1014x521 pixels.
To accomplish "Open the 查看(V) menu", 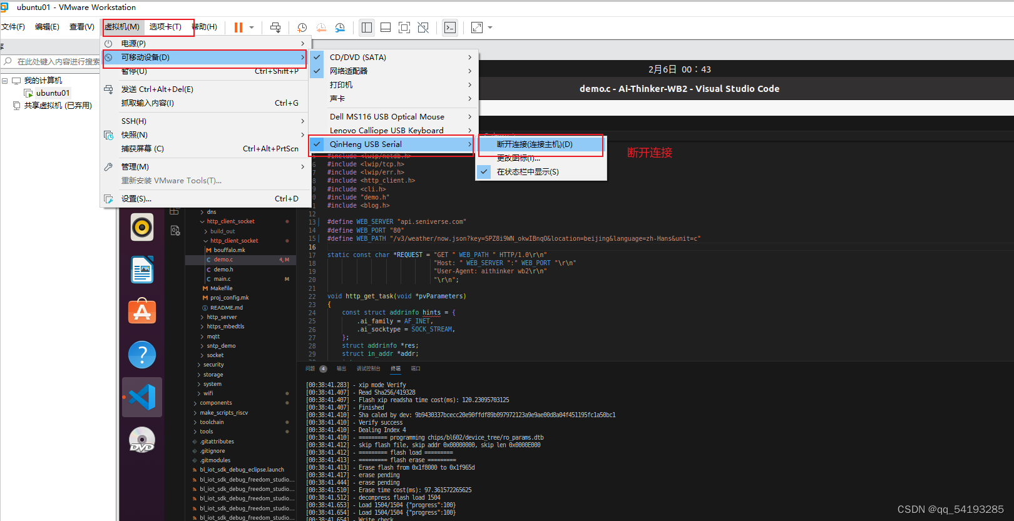I will pos(81,27).
